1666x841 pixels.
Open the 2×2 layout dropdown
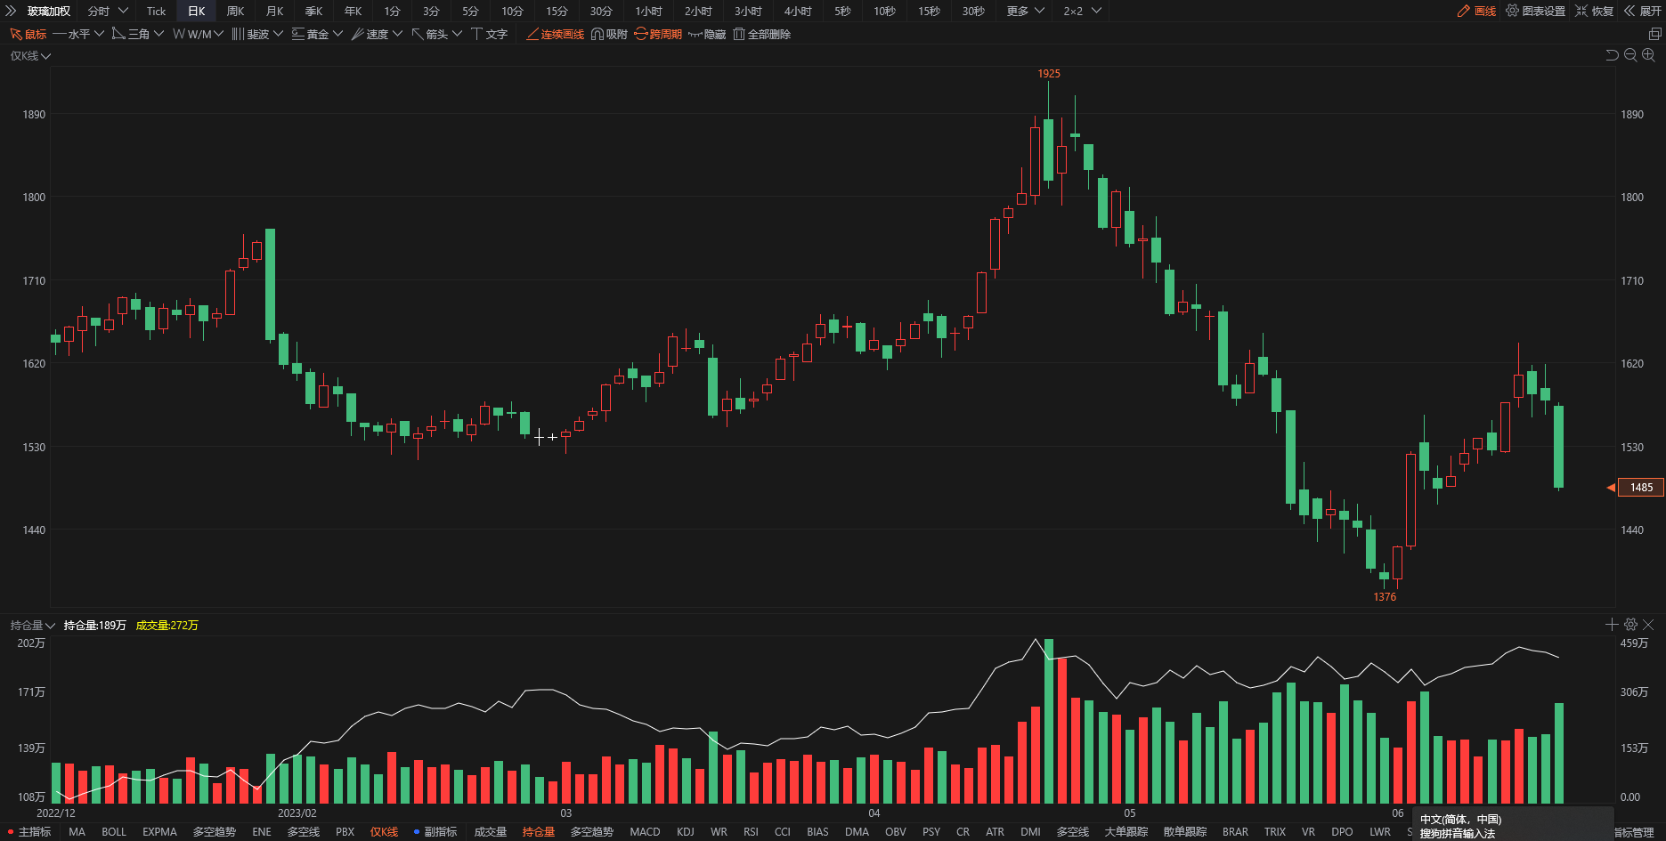tap(1082, 11)
